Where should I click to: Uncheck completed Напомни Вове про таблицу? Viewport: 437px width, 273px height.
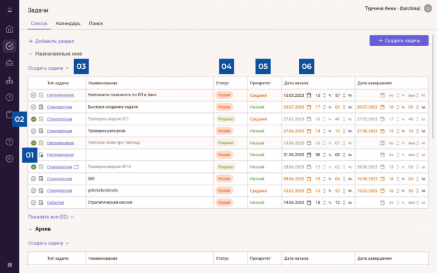point(33,143)
